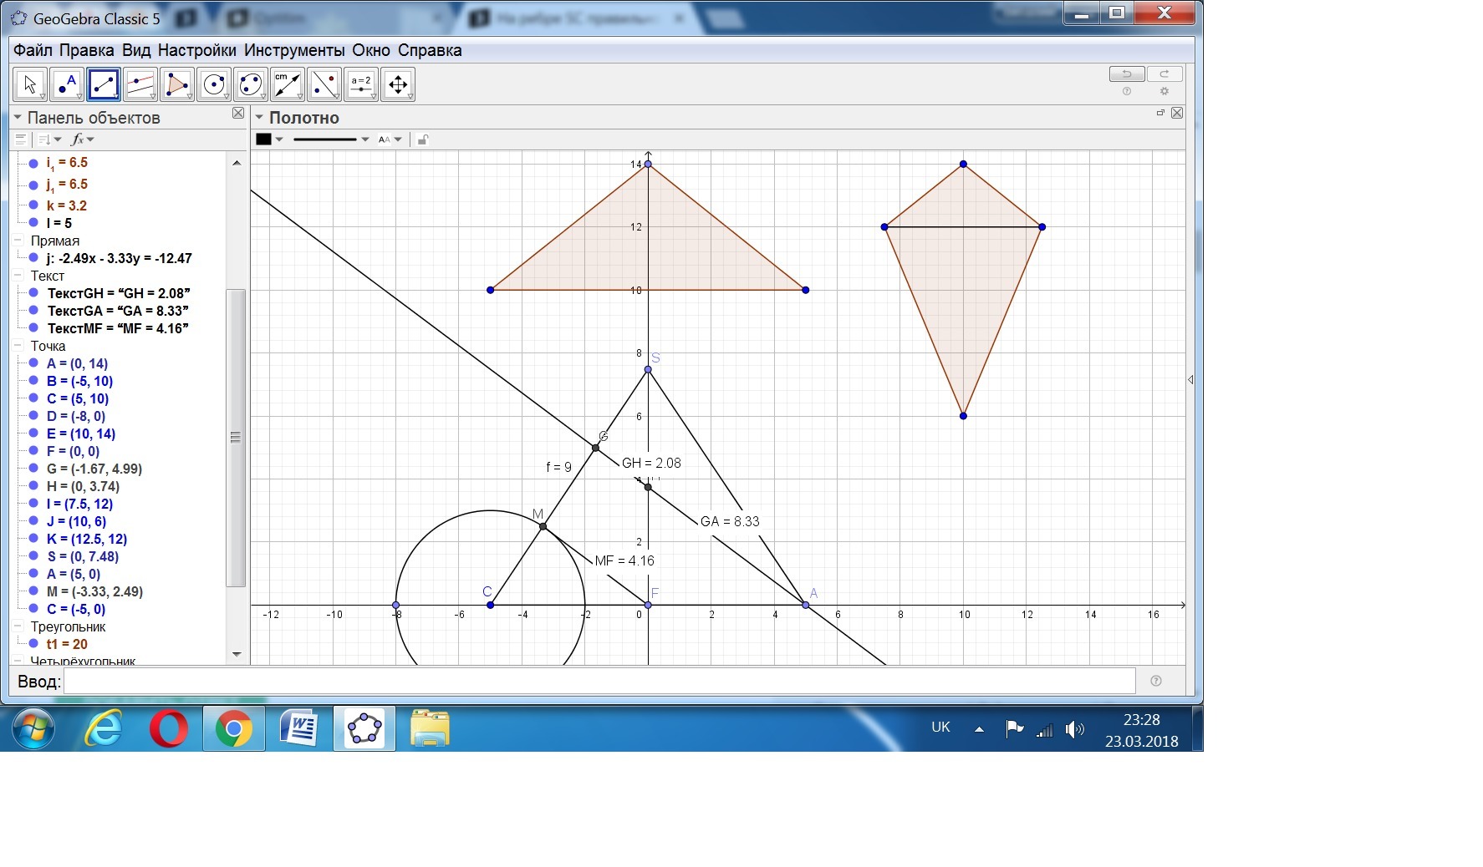Toggle visibility of ТекстMF object
The image size is (1483, 867).
click(33, 328)
